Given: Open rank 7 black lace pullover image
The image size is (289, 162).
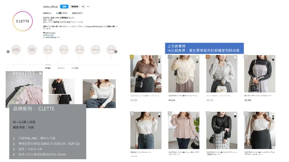Looking at the screenshot, I should 222,130.
